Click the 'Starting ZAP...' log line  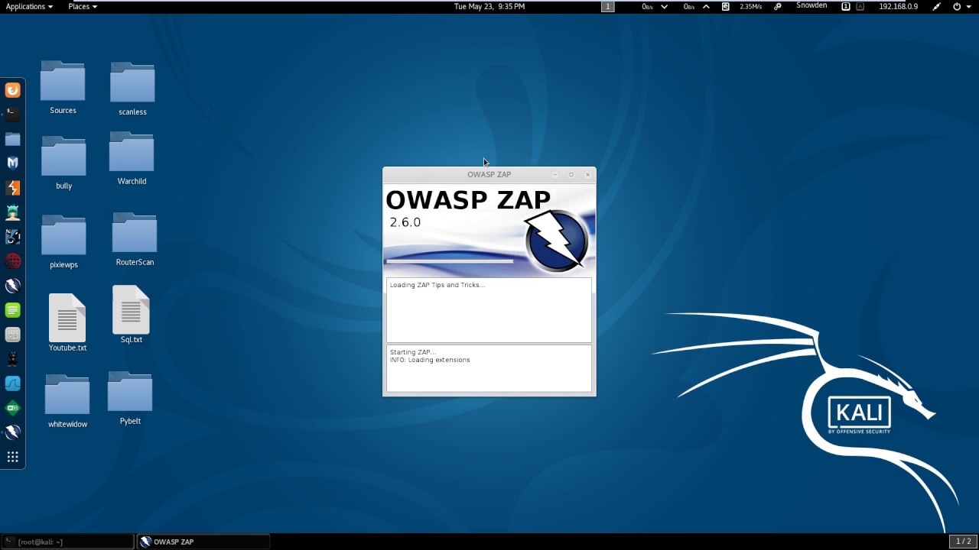tap(412, 352)
